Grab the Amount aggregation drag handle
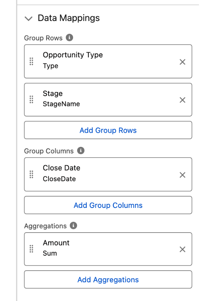Image resolution: width=215 pixels, height=301 pixels. (31, 249)
